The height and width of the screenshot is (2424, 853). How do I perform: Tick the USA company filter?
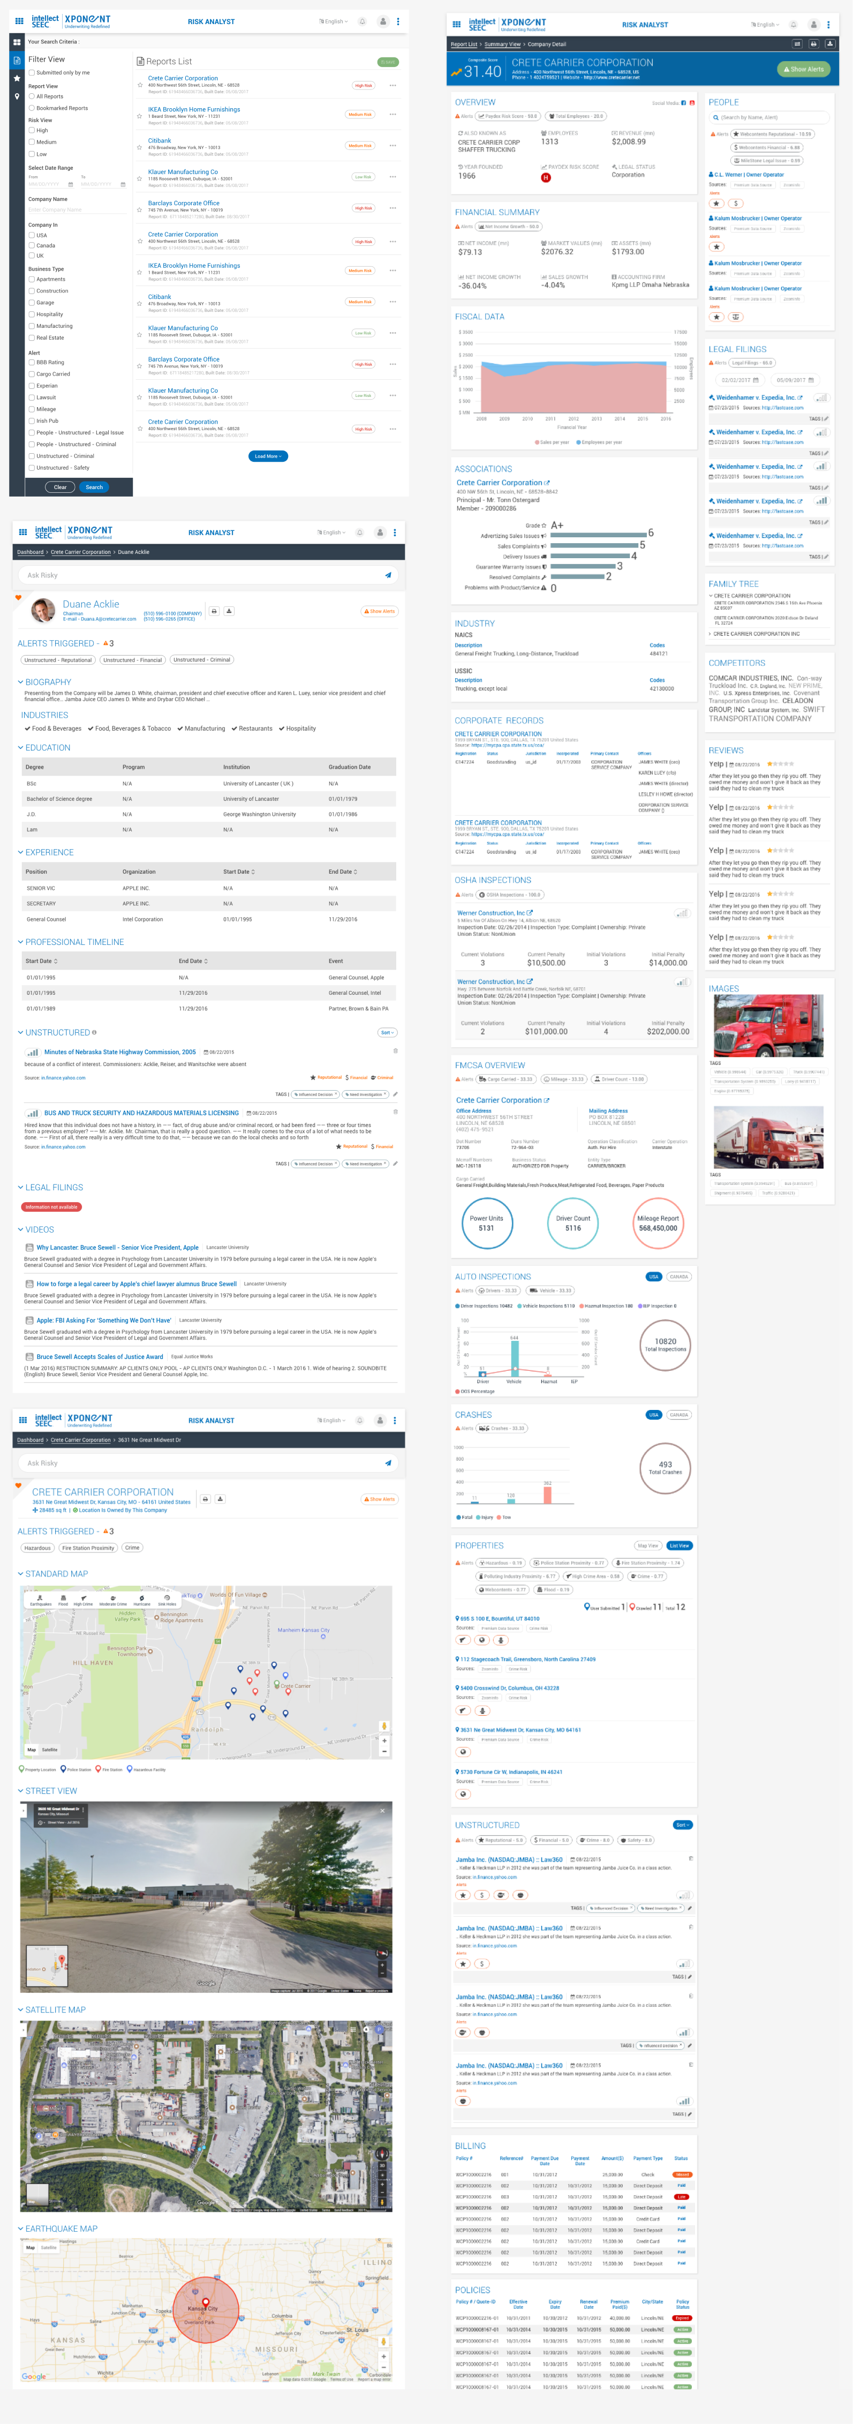(x=31, y=235)
